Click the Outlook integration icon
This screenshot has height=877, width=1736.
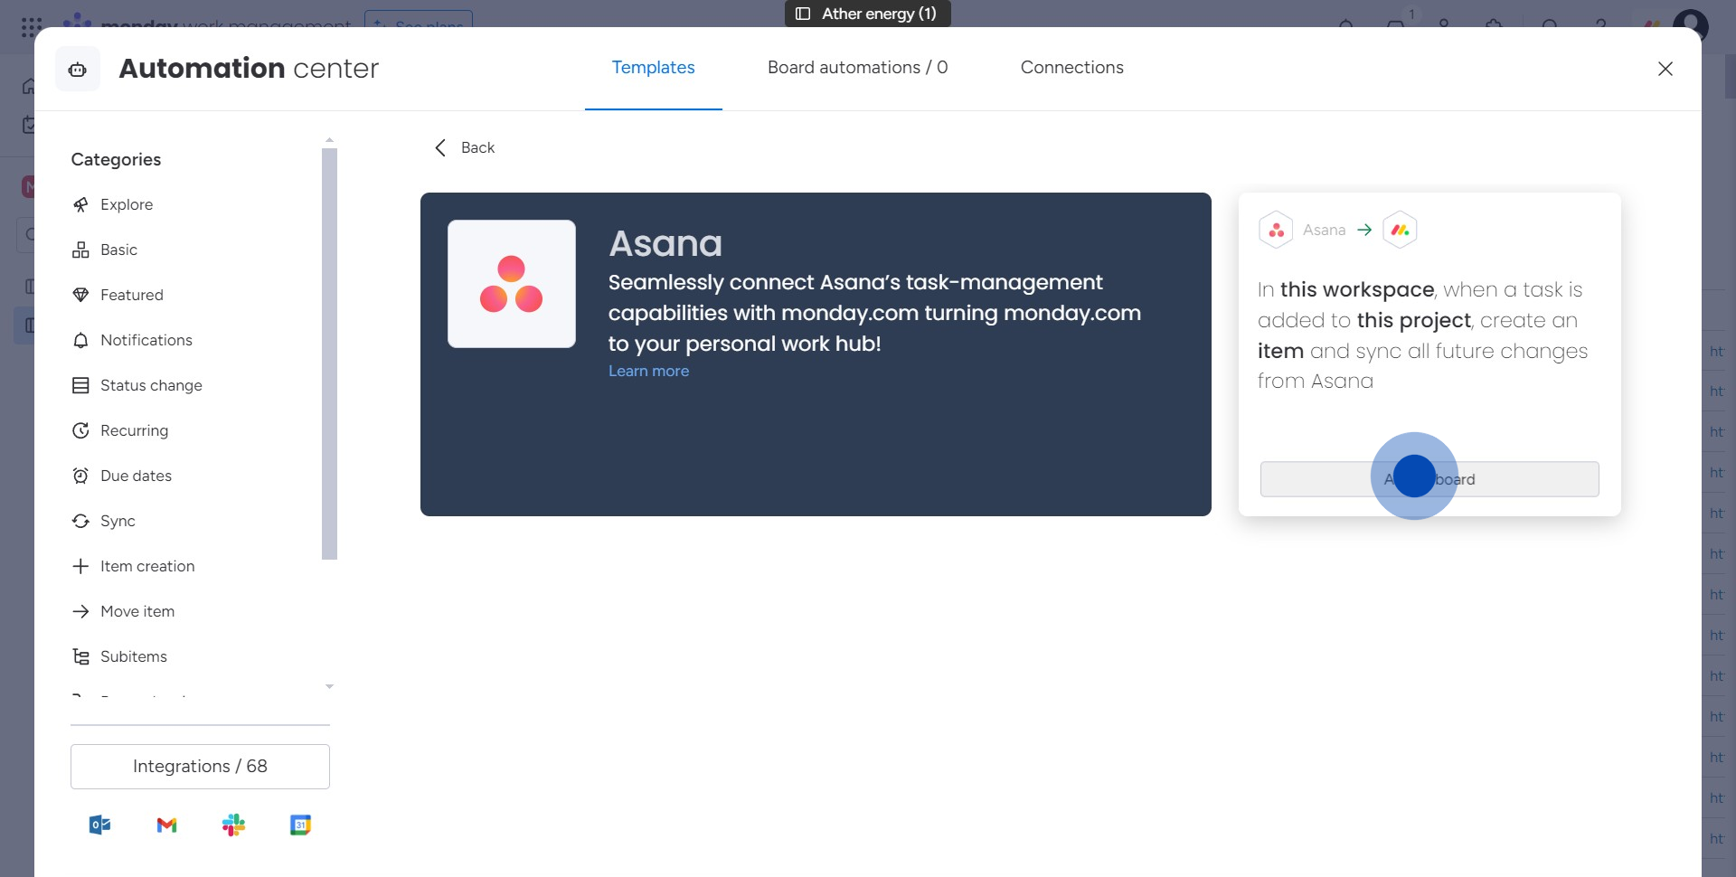(x=99, y=825)
